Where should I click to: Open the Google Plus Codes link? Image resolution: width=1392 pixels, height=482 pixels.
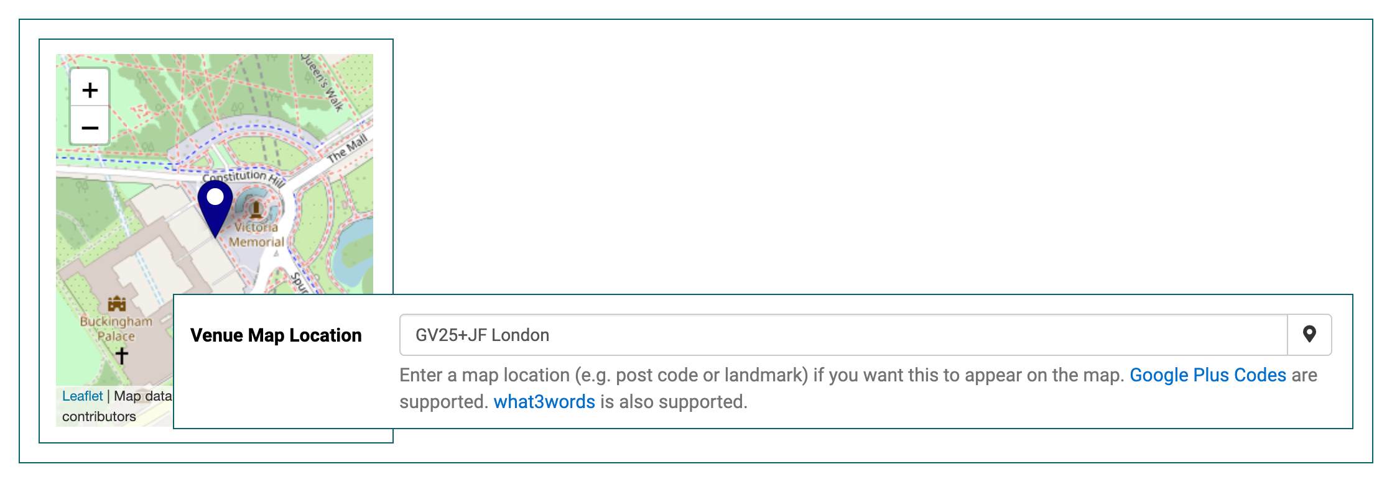(1208, 375)
